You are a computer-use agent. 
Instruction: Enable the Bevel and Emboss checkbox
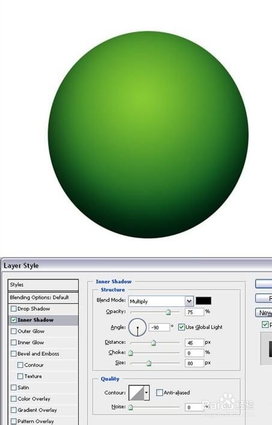coord(14,354)
